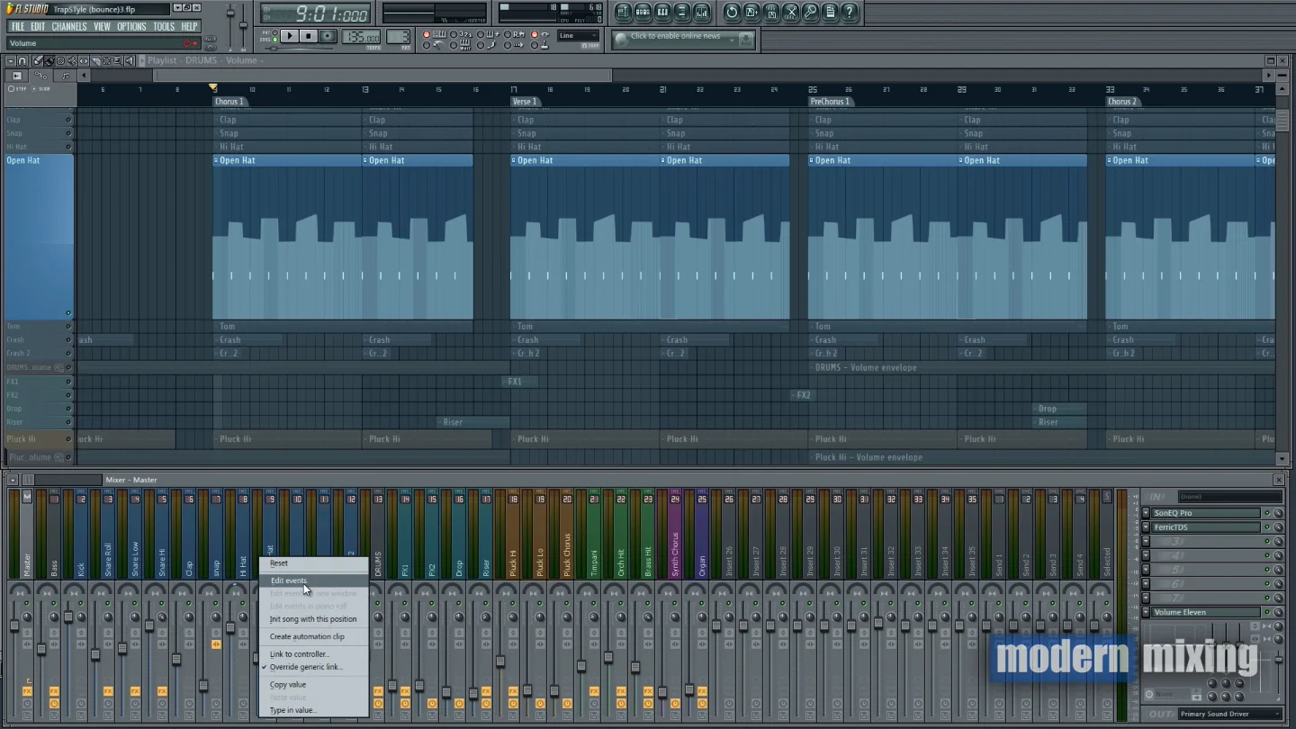This screenshot has height=729, width=1296.
Task: Open the mixer view icon
Action: 702,12
